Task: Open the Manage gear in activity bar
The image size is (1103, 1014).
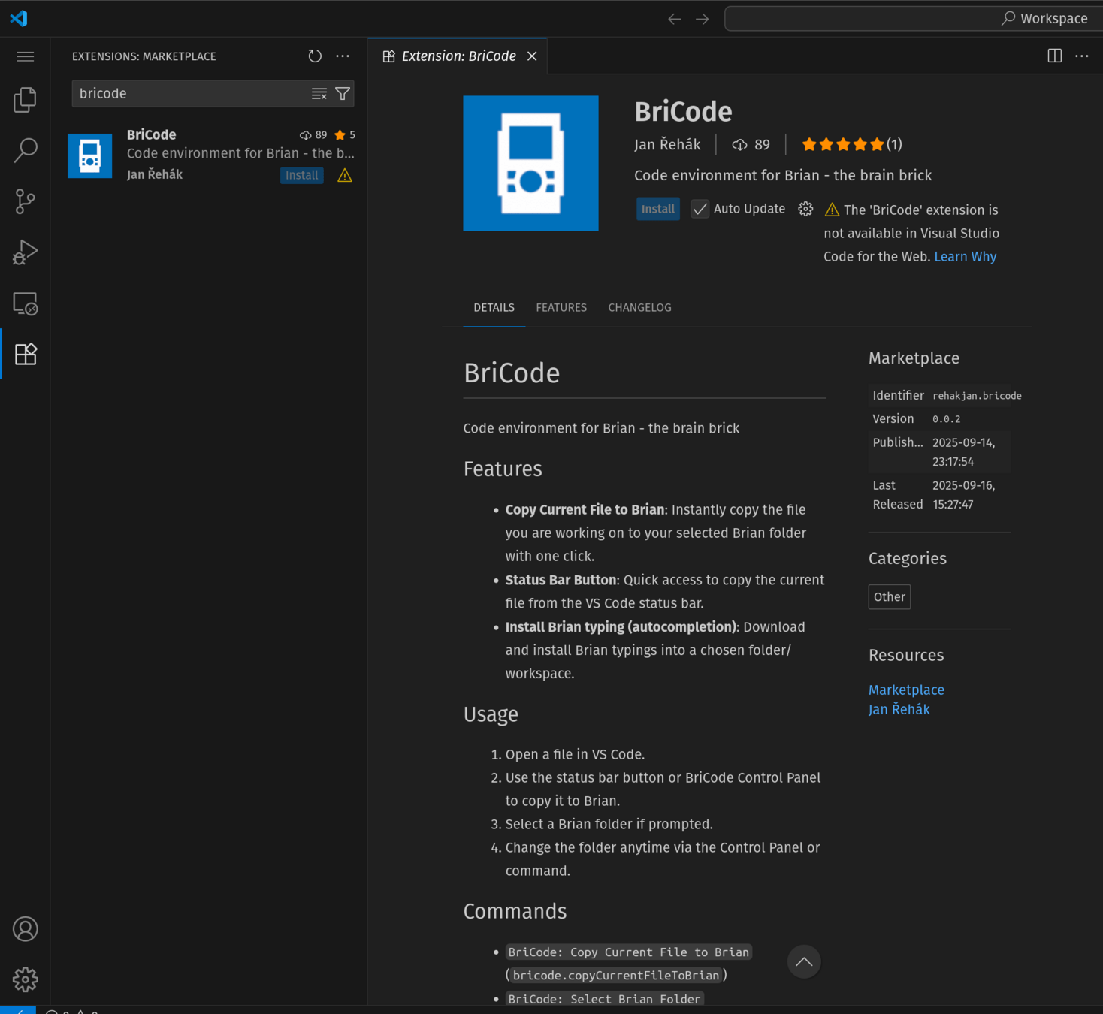Action: (25, 979)
